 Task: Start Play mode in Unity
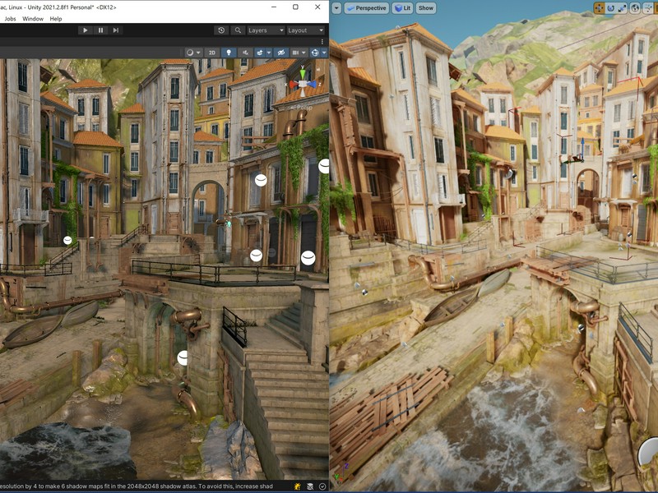pos(86,30)
